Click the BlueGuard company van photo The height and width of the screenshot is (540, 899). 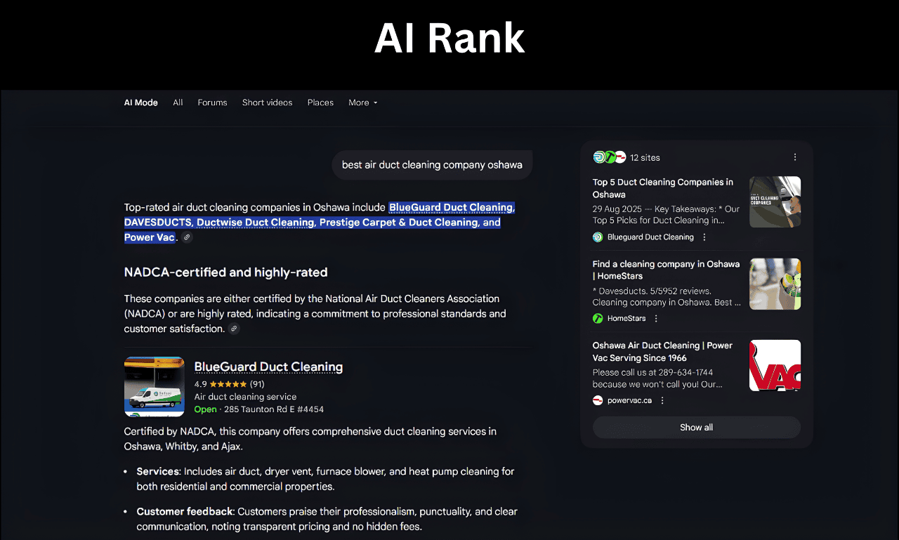pyautogui.click(x=155, y=386)
